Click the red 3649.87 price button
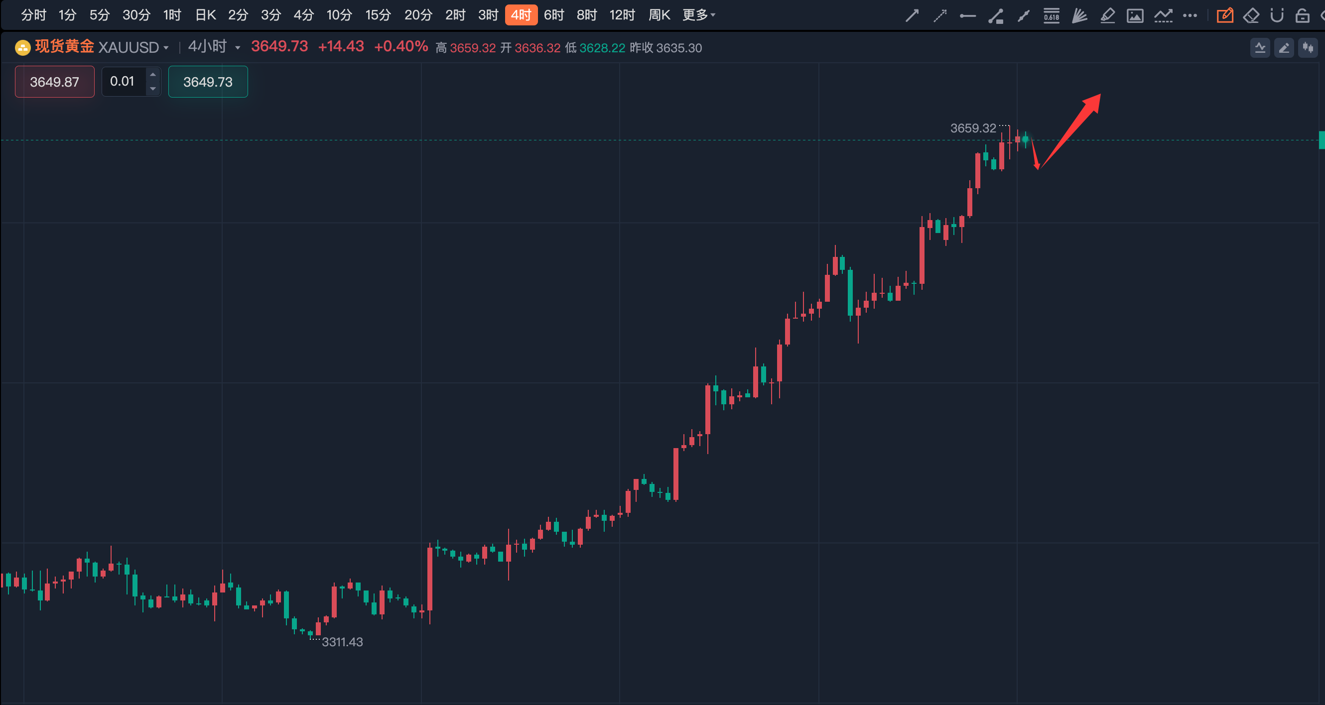 click(x=54, y=82)
